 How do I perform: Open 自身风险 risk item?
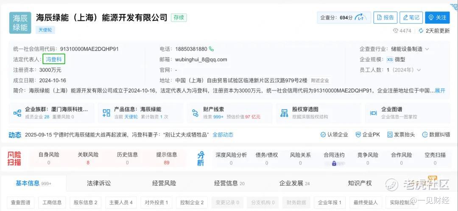(49, 158)
